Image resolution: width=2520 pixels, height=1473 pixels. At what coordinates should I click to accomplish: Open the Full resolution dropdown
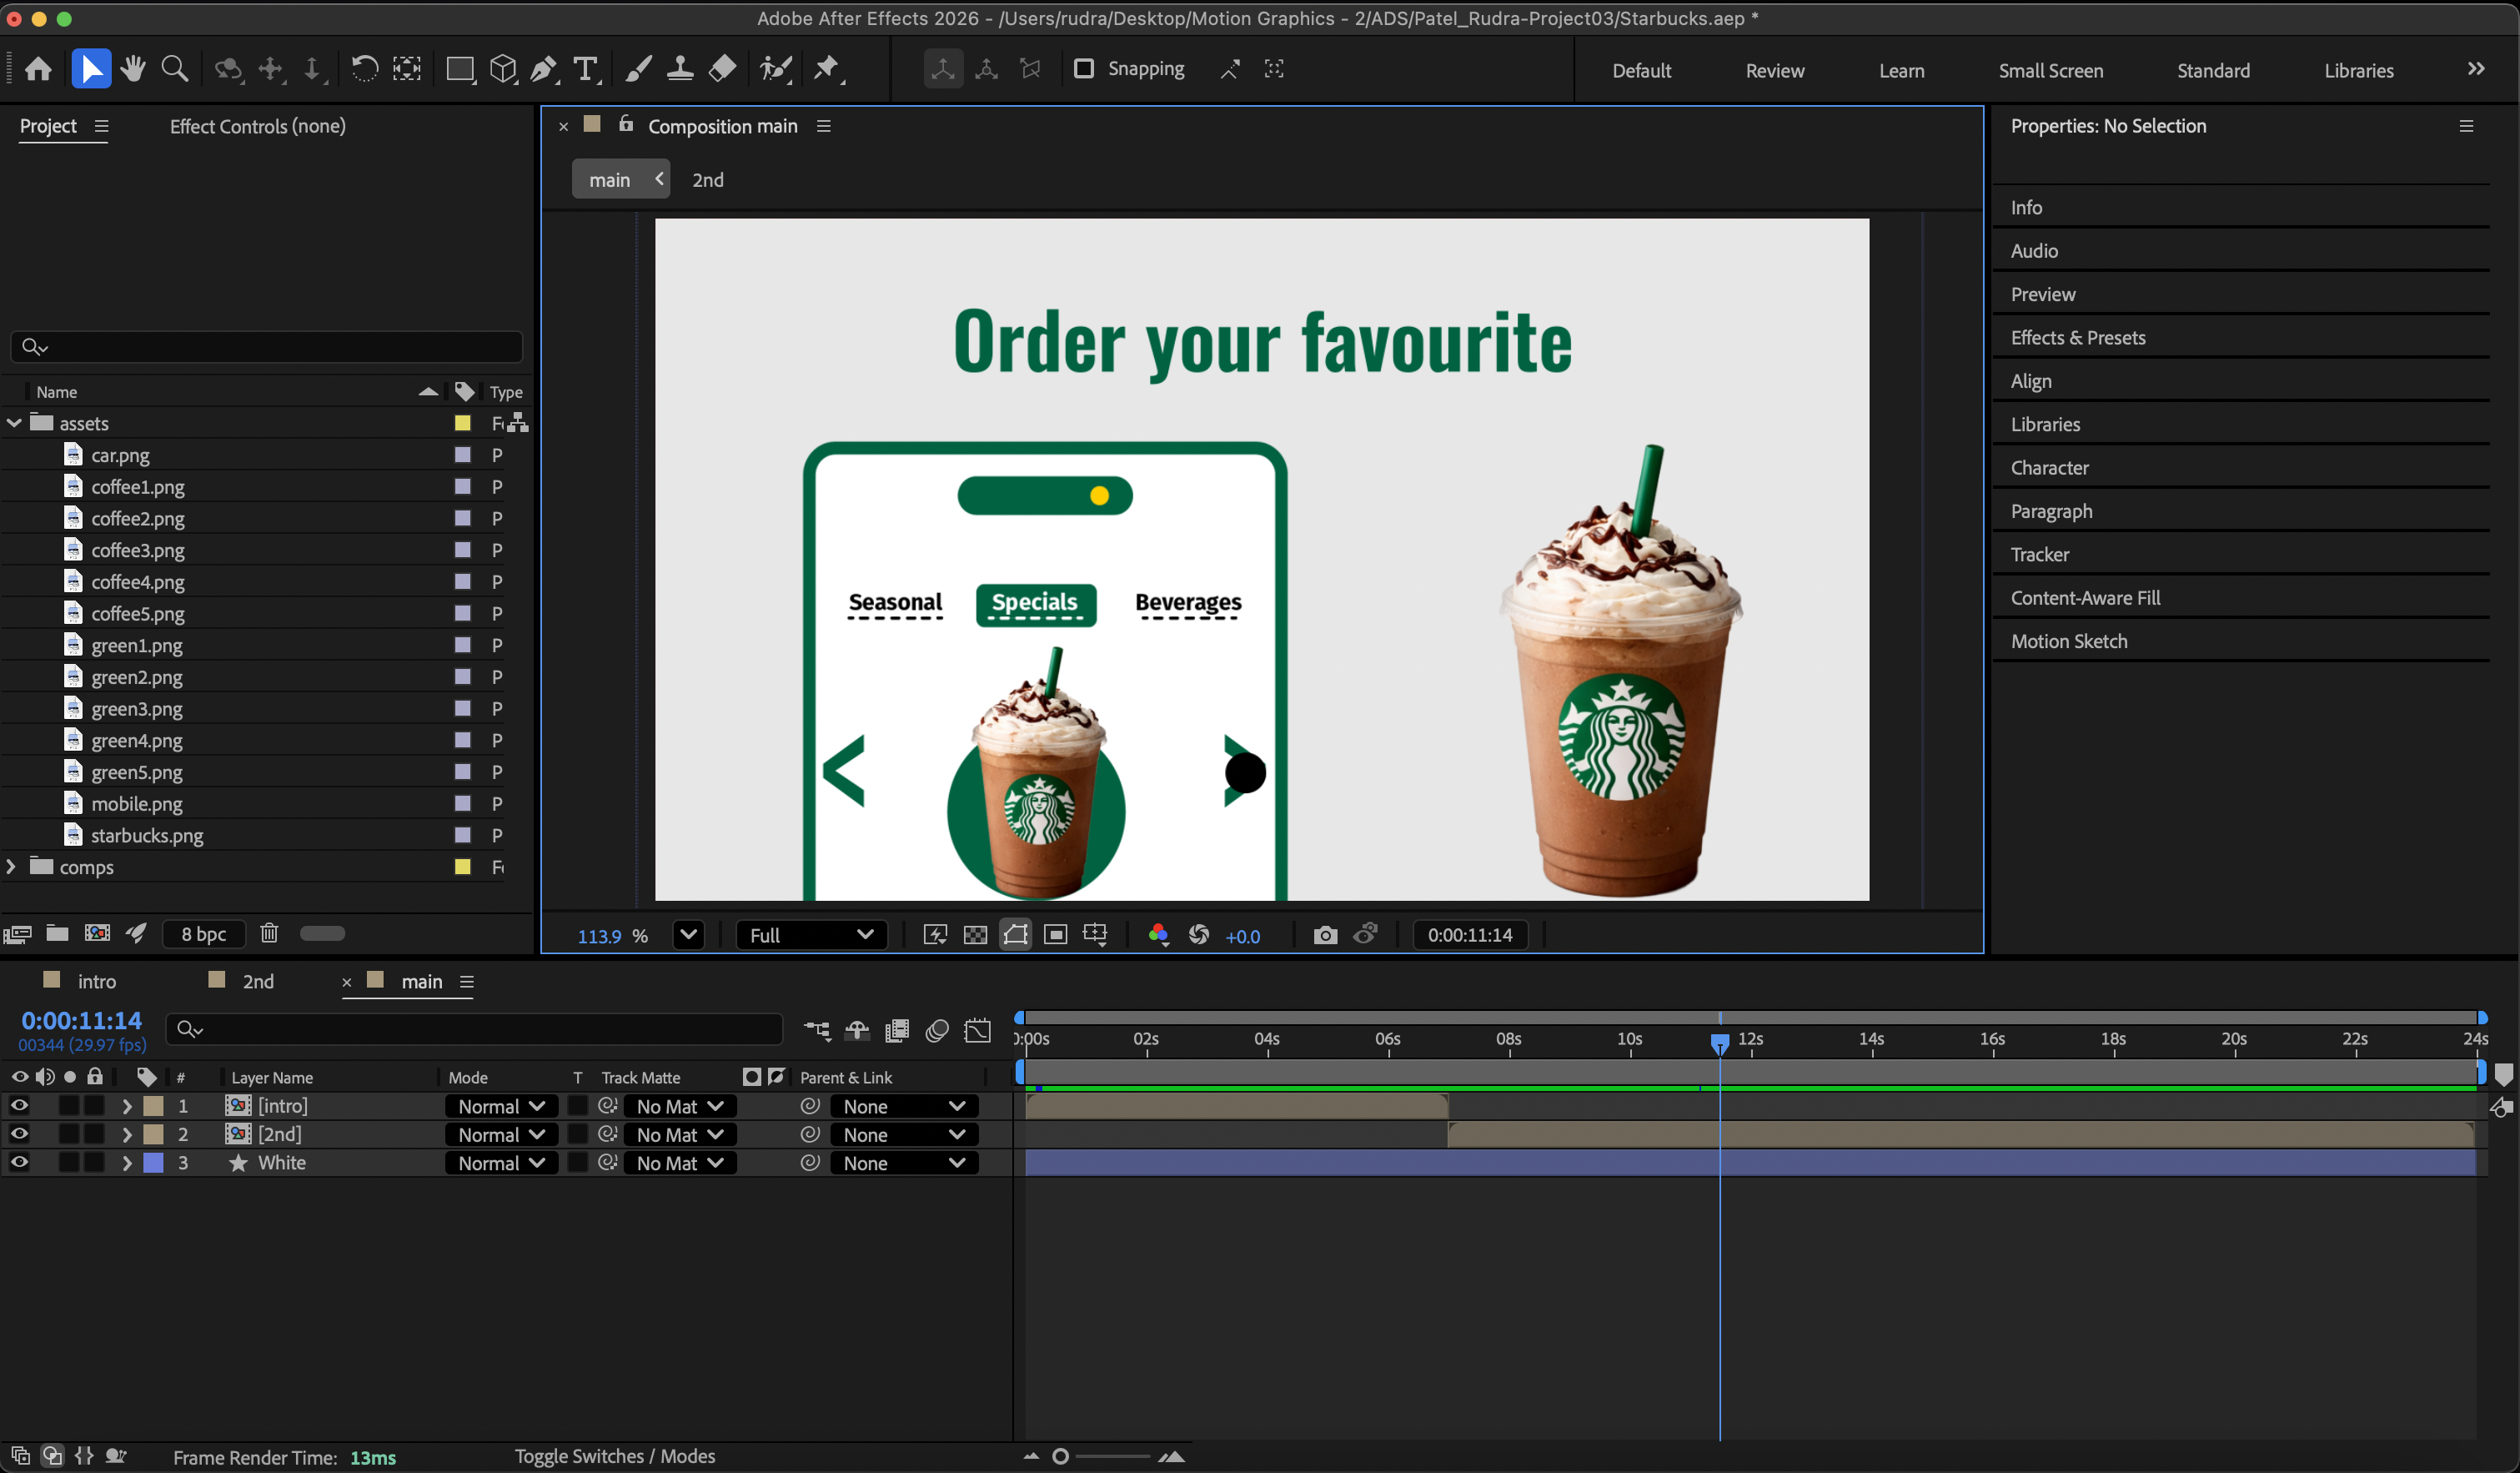pos(811,935)
